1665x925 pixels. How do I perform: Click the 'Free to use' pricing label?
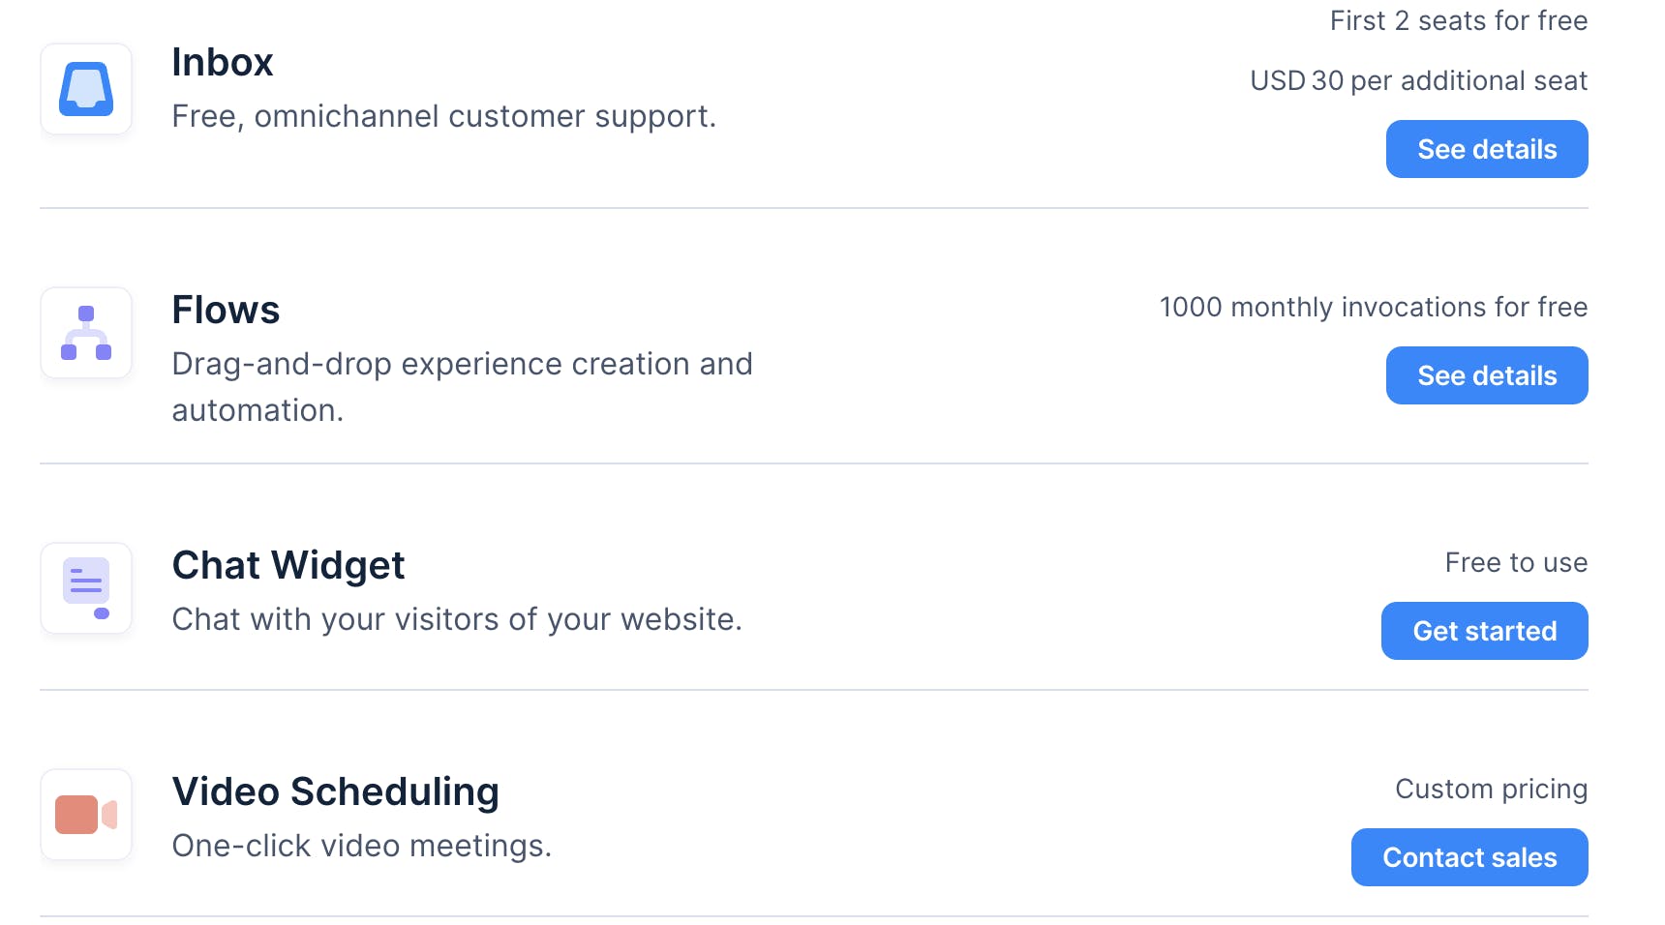pyautogui.click(x=1515, y=562)
